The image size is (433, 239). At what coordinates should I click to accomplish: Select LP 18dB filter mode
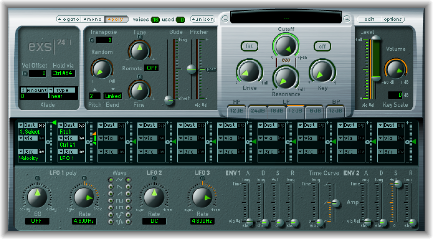click(x=277, y=110)
